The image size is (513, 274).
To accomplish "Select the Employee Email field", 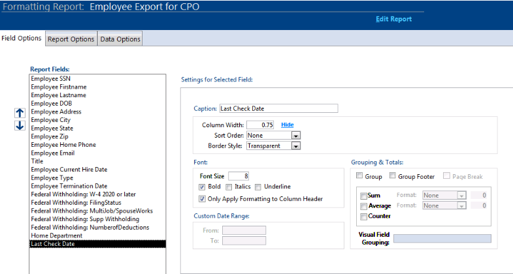I will pos(97,153).
